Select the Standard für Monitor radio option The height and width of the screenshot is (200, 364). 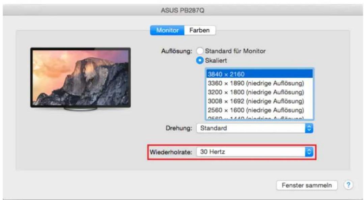pyautogui.click(x=200, y=51)
